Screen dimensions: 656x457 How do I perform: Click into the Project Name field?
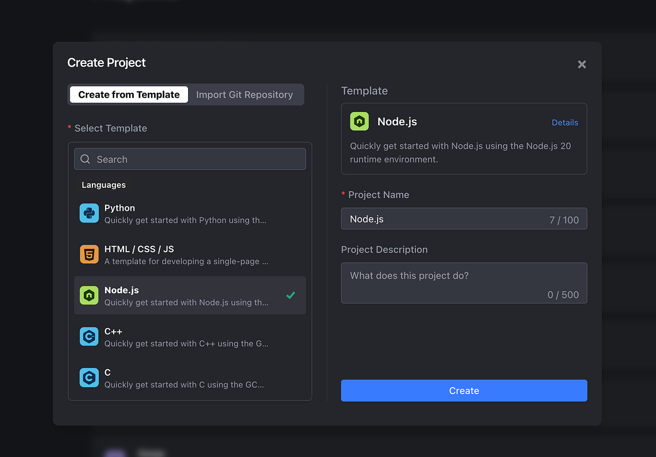(464, 218)
